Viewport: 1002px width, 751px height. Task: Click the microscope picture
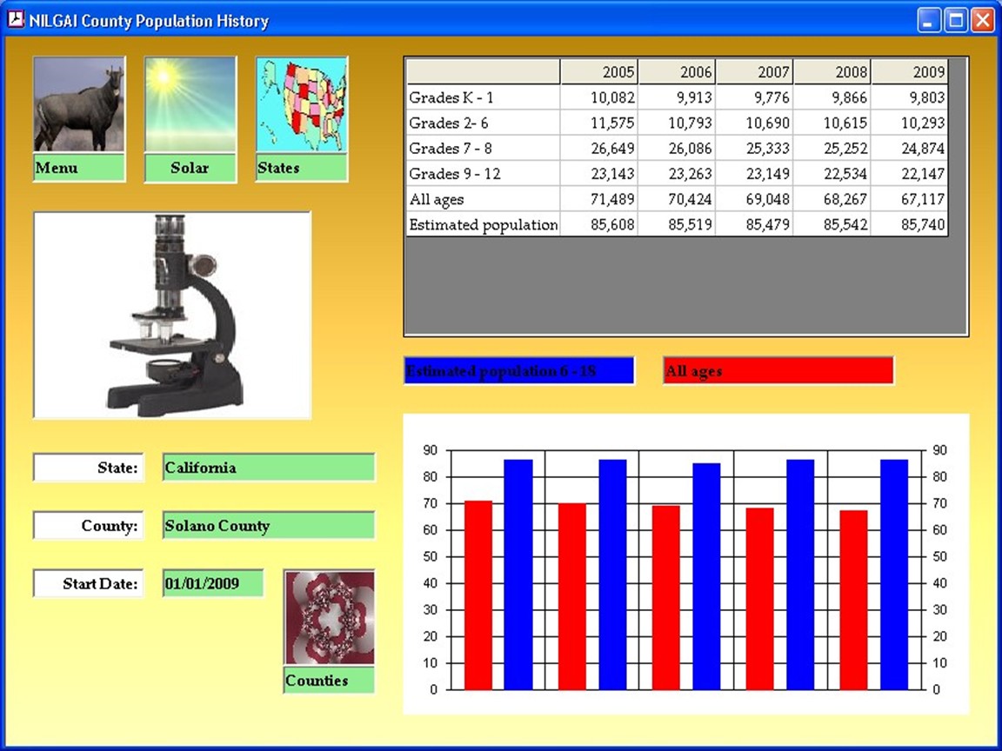172,315
